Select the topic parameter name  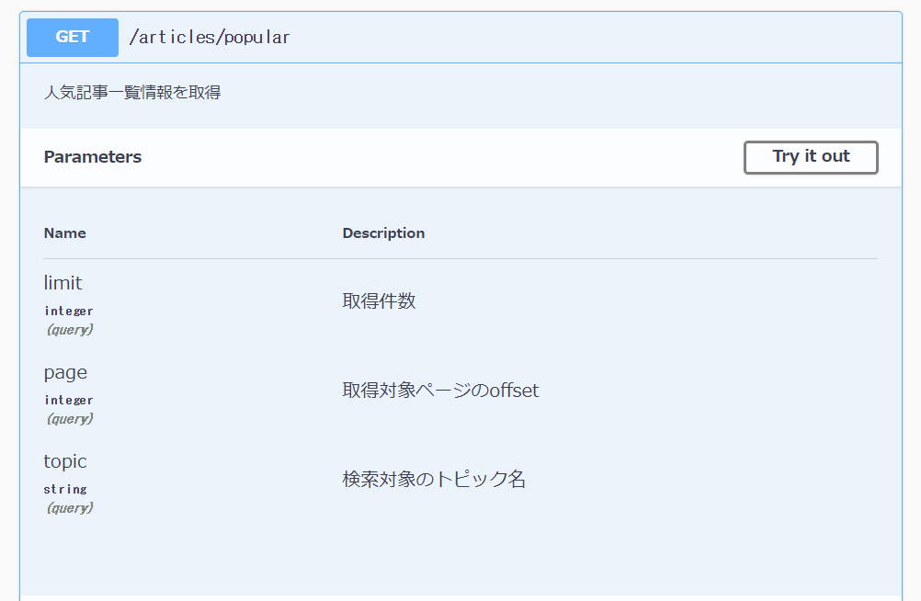tap(65, 461)
